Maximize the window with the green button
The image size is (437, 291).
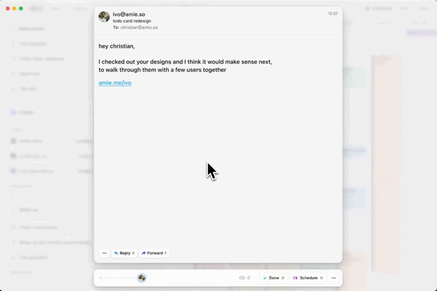pyautogui.click(x=21, y=9)
